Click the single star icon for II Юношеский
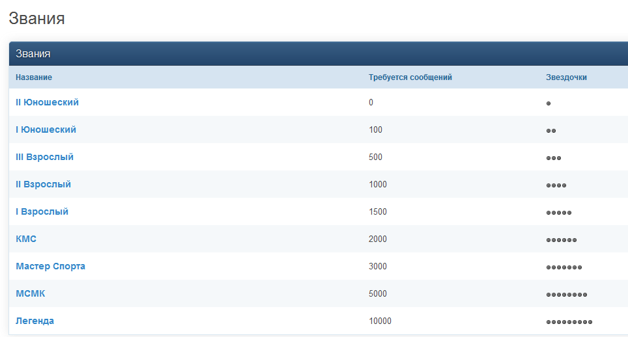This screenshot has width=628, height=337. point(549,103)
